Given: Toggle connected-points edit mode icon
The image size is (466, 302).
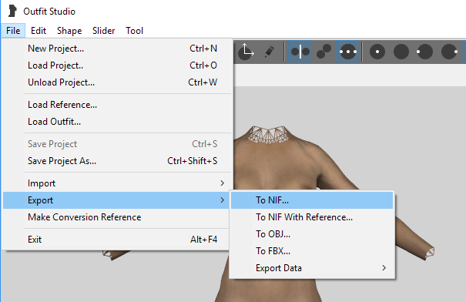Looking at the screenshot, I should point(324,52).
